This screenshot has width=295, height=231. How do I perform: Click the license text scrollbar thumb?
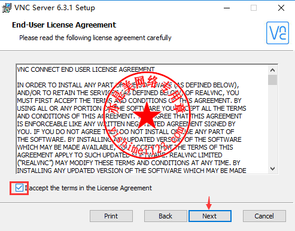272,80
